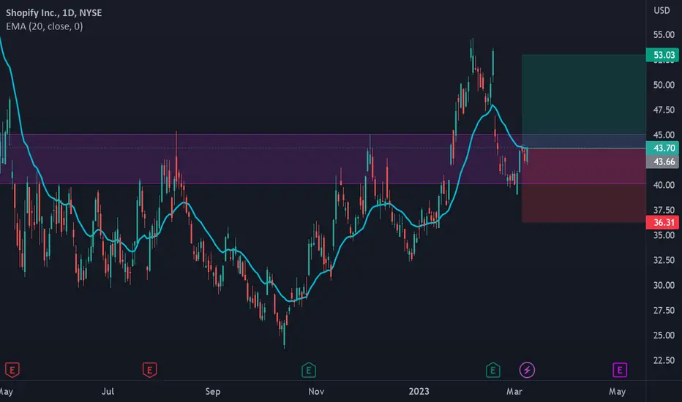Click the 53.03 take-profit price label

click(x=663, y=56)
